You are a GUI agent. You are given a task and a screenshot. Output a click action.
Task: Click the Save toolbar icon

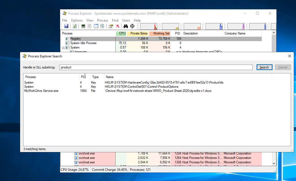[66, 26]
